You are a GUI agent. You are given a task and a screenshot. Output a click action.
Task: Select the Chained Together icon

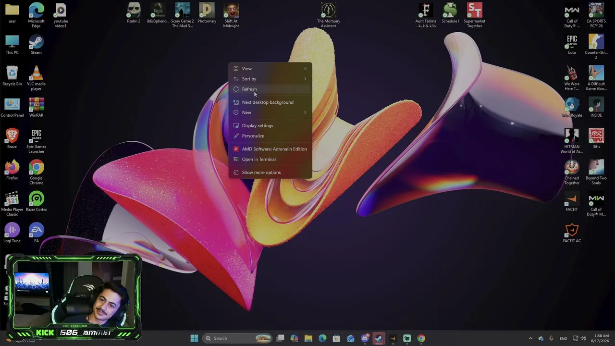pos(572,173)
